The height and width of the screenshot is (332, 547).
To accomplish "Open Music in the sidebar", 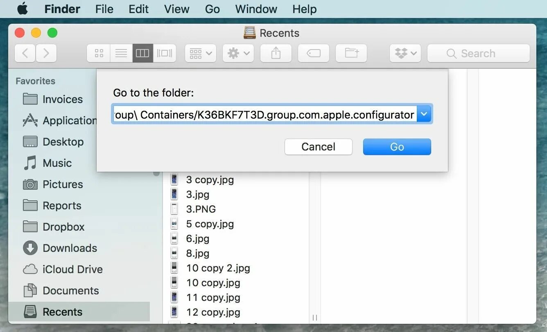I will (47, 163).
